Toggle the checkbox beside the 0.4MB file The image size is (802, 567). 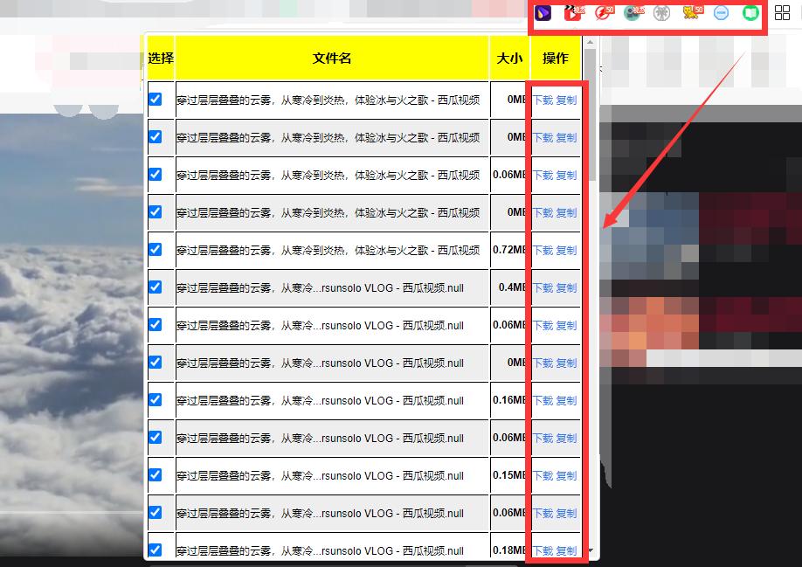tap(156, 287)
